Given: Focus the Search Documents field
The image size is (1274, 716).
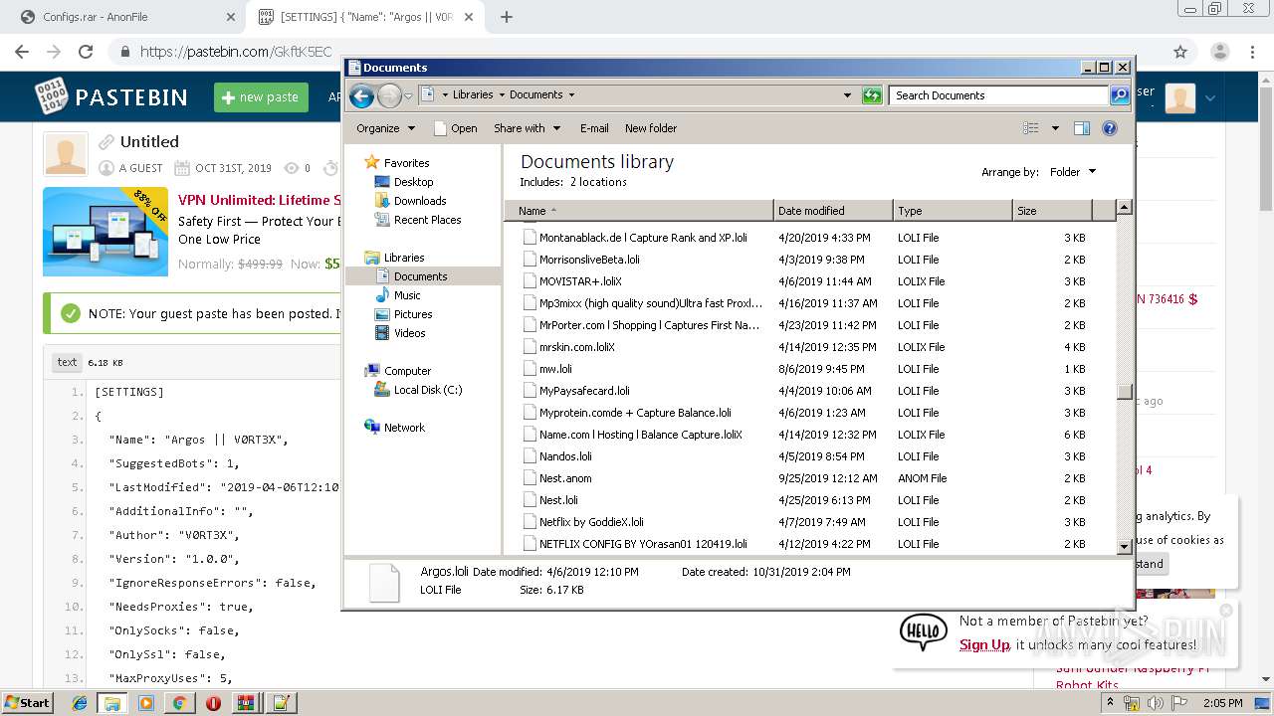Looking at the screenshot, I should (x=998, y=95).
